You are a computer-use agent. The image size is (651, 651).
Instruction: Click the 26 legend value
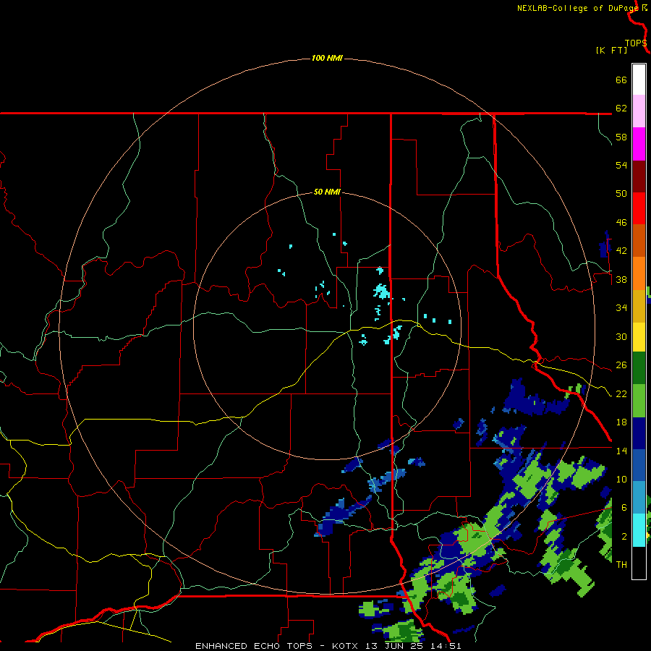tap(621, 365)
